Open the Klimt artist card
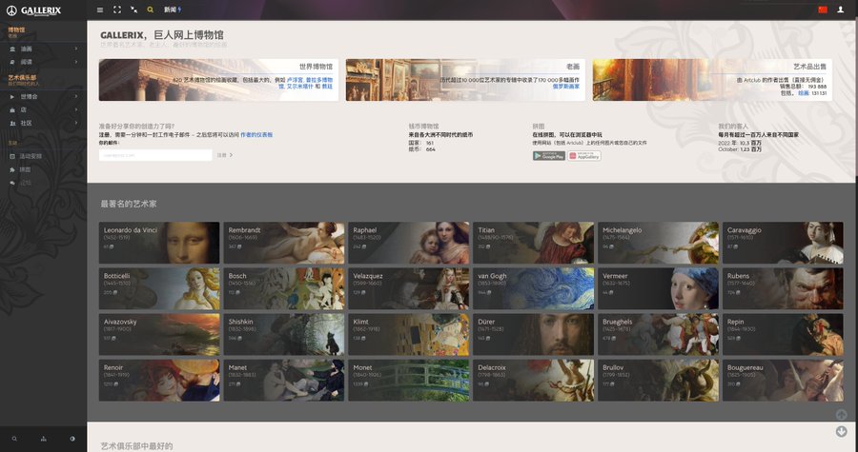This screenshot has height=452, width=858. (x=409, y=334)
